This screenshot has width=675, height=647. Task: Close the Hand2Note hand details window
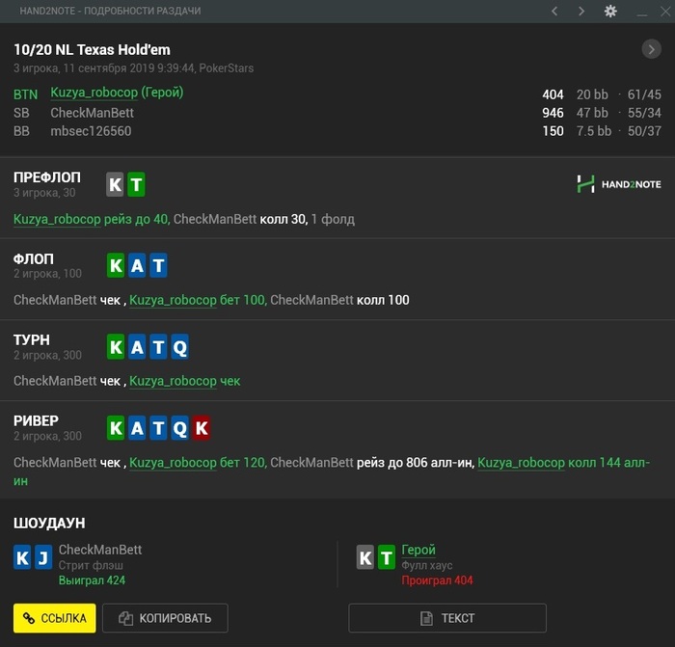[x=665, y=12]
